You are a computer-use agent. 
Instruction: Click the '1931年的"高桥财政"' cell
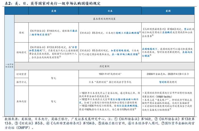pos(110,74)
